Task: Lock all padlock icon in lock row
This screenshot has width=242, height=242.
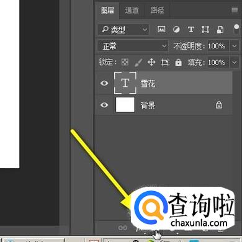Action: point(178,62)
